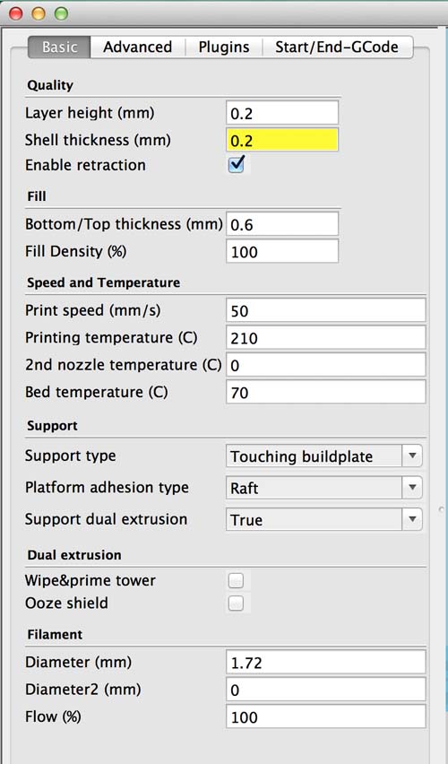Screen dimensions: 448x764
Task: Click the Bottom/Top thickness field
Action: (282, 224)
